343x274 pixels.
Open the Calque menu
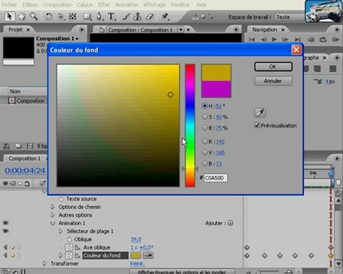85,5
